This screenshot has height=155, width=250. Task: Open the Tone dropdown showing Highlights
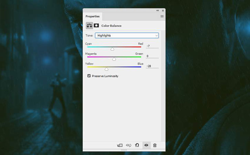coord(127,35)
